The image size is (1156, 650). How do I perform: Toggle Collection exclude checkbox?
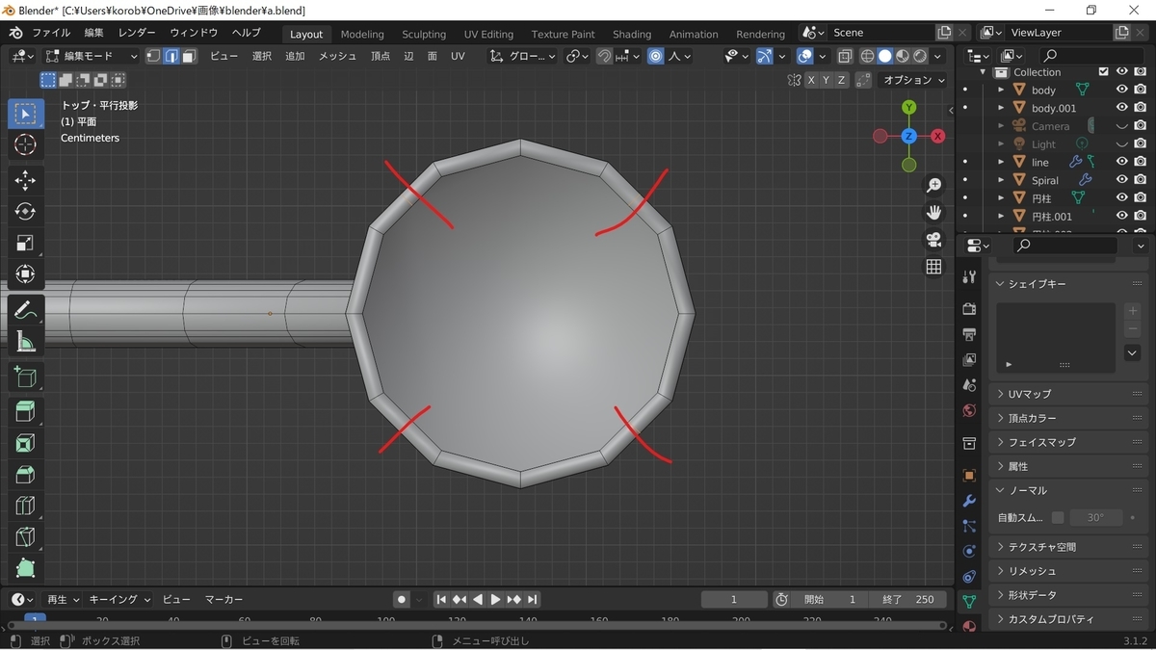1104,72
